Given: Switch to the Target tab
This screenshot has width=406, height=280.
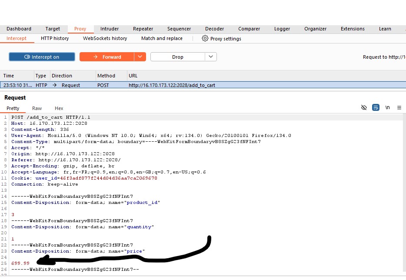Looking at the screenshot, I should point(53,29).
